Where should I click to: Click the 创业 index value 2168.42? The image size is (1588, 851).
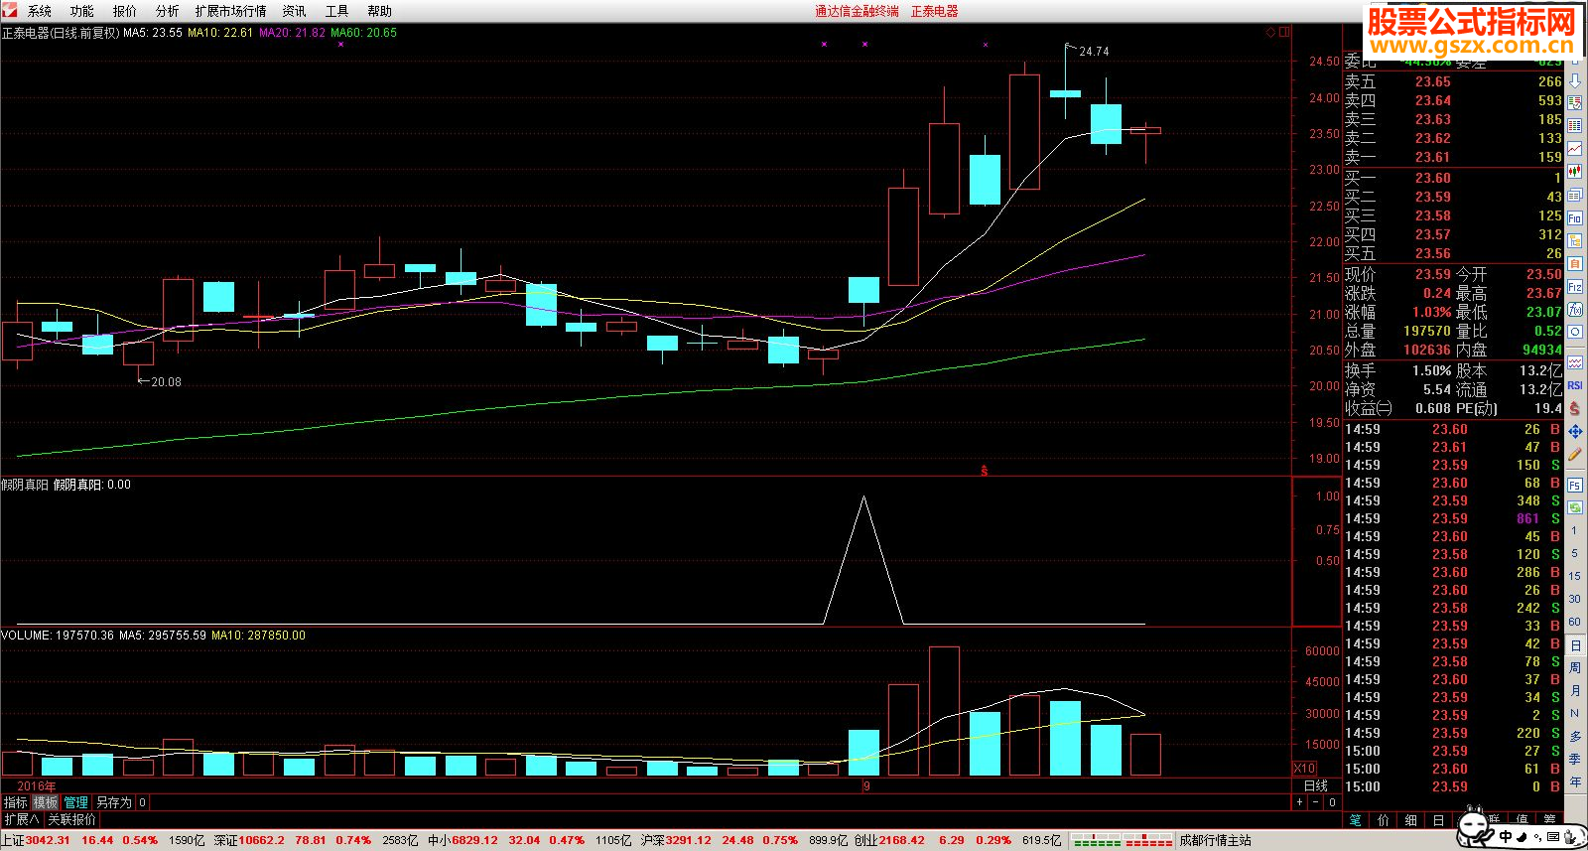click(901, 840)
